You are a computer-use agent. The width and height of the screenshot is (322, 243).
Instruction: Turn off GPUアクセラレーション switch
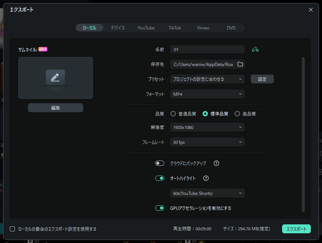tap(160, 208)
